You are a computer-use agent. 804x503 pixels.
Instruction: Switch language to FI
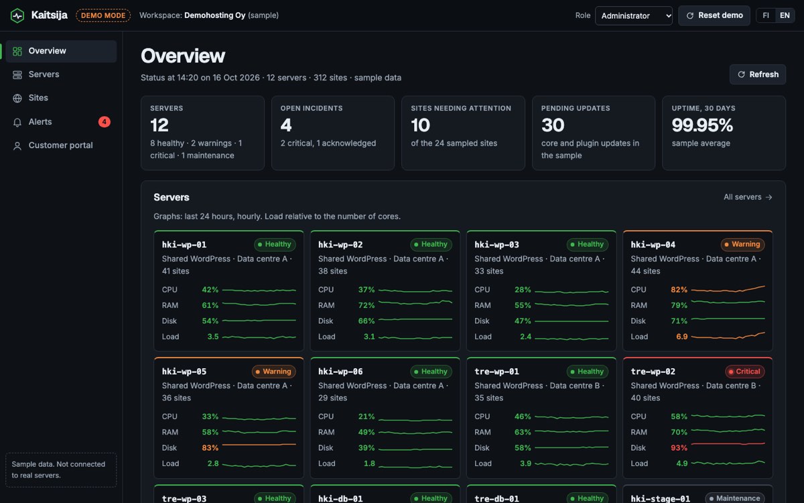(x=766, y=15)
